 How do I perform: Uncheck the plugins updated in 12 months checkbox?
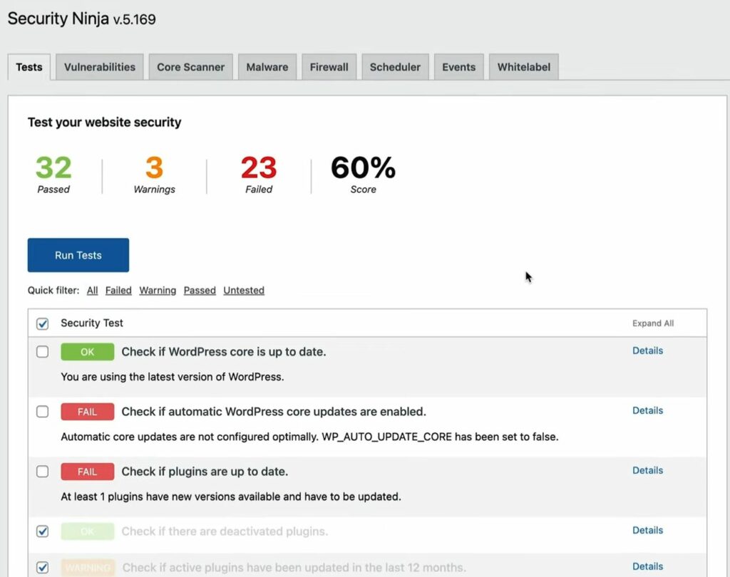42,568
